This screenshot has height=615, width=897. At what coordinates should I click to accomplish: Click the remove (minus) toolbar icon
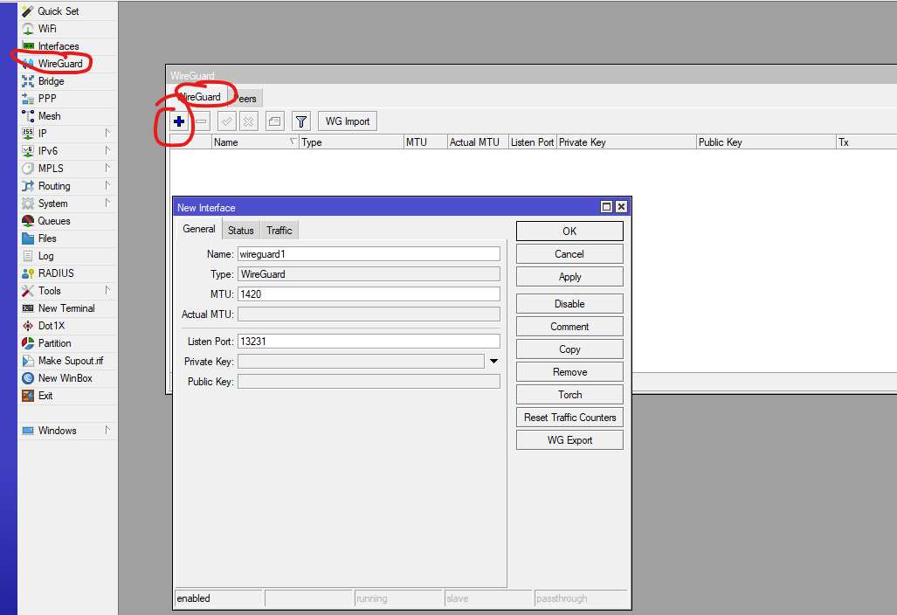click(x=202, y=121)
